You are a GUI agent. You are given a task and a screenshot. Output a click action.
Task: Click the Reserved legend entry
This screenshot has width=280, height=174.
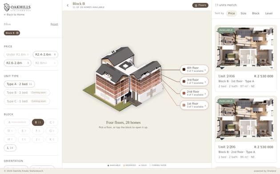tap(130, 165)
